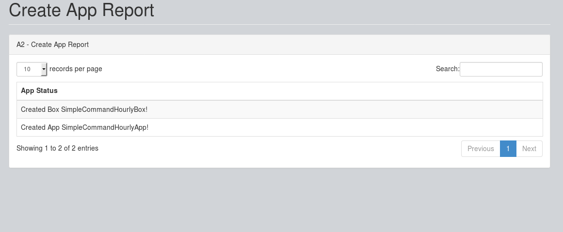The width and height of the screenshot is (563, 232).
Task: Sort by the App Status column header
Action: point(39,91)
